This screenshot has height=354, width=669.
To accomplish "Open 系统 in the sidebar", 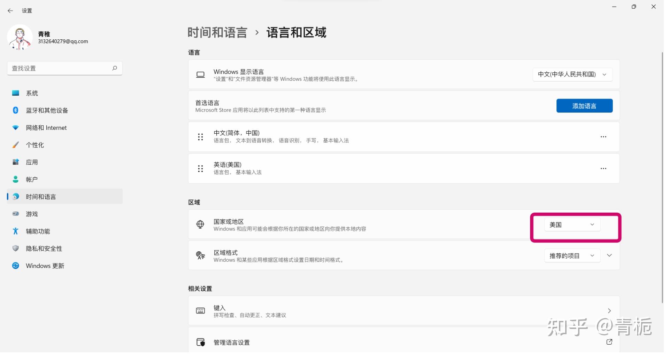I will tap(65, 94).
